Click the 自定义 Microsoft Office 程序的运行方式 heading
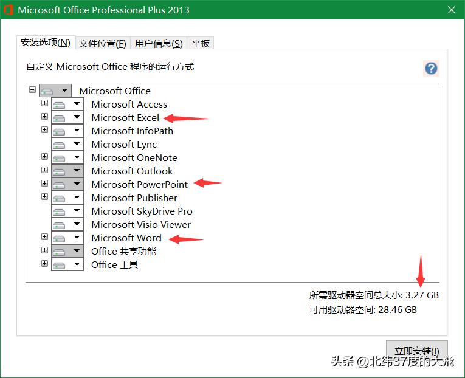 tap(110, 66)
